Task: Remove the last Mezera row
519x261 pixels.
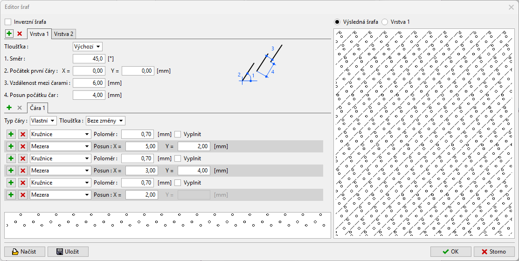Action: coord(22,195)
